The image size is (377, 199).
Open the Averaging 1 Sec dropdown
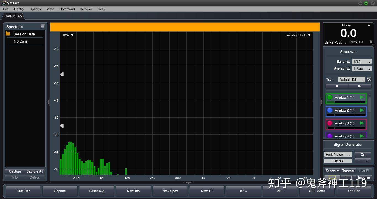click(362, 69)
